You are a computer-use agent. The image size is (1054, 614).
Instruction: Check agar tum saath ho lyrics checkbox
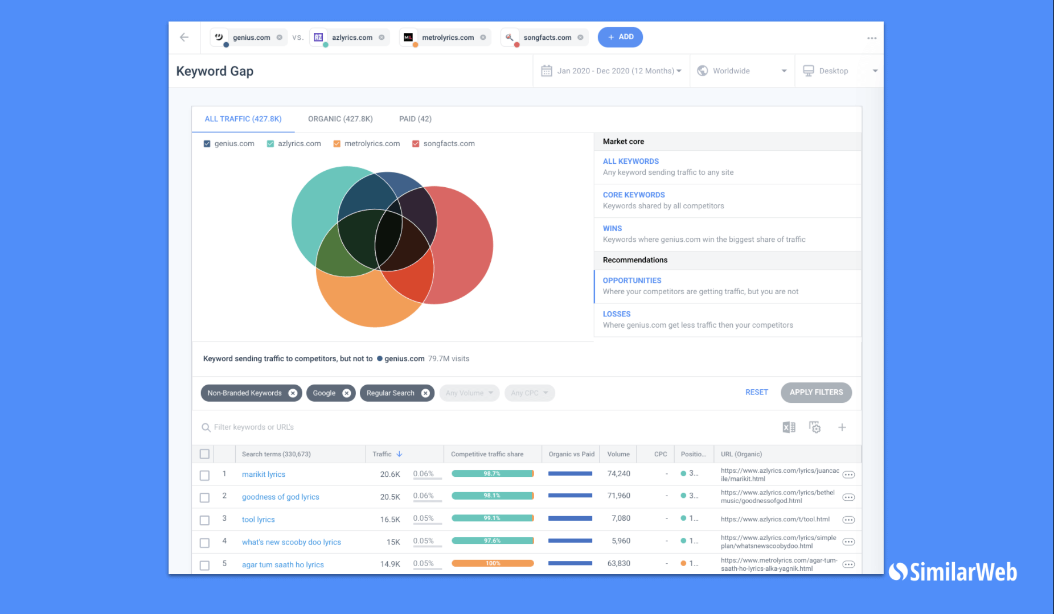[x=205, y=565]
